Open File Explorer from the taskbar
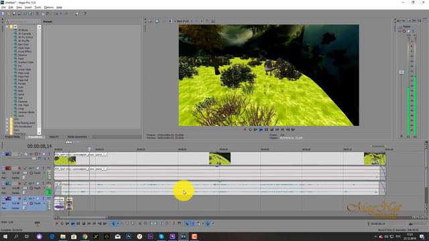Screen dimensions: 429x241 click(x=63, y=236)
